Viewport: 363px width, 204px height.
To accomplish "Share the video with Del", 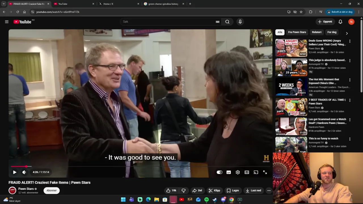I will pos(197,190).
